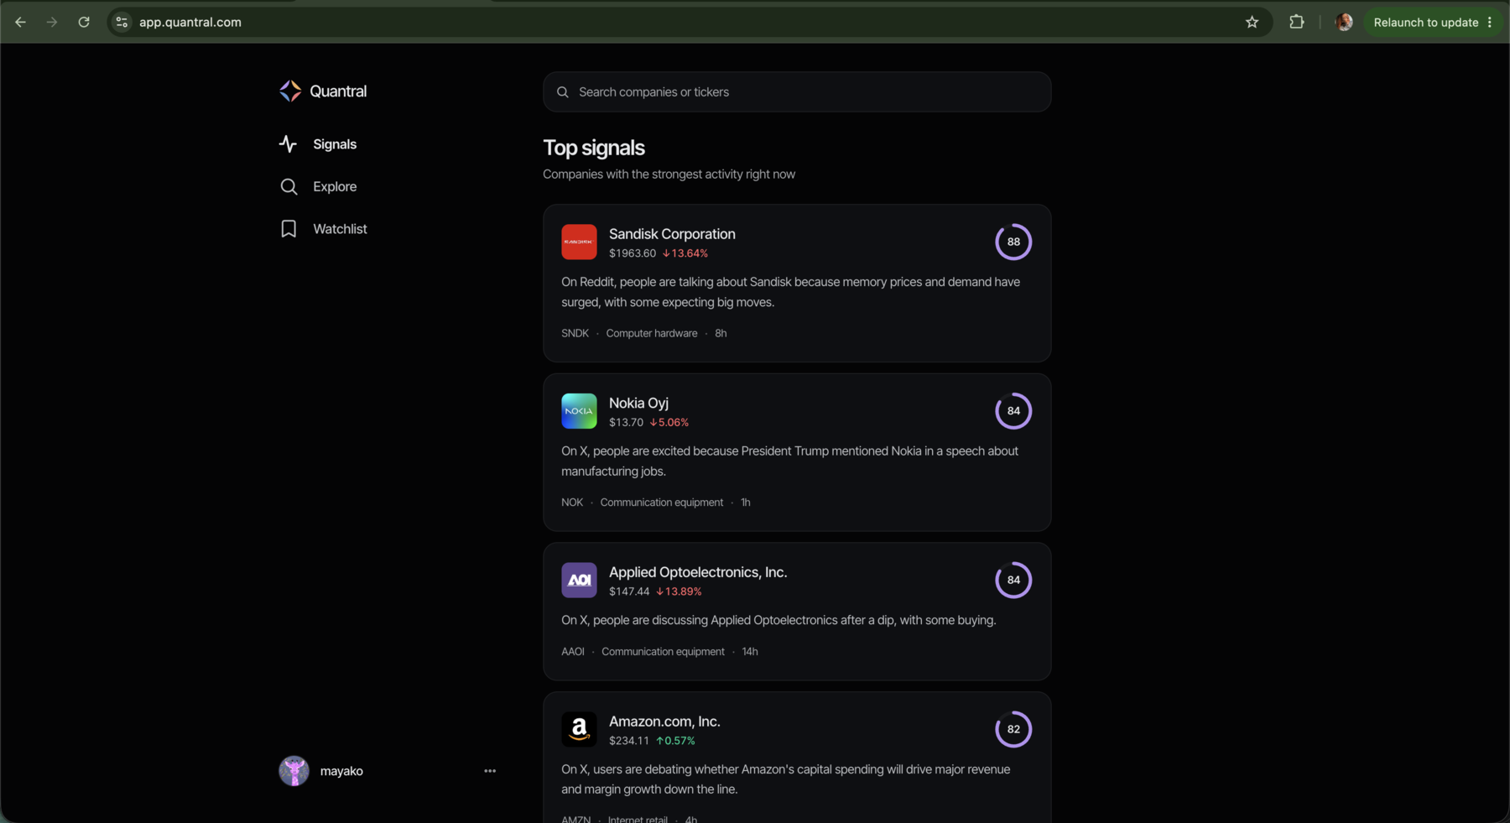Click Nokia price $13.70
The width and height of the screenshot is (1510, 823).
pyautogui.click(x=626, y=423)
